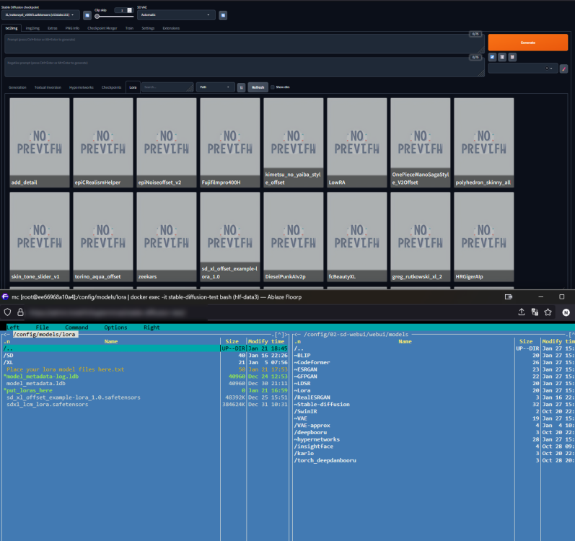Click the Clip skip slider handle

pyautogui.click(x=97, y=16)
